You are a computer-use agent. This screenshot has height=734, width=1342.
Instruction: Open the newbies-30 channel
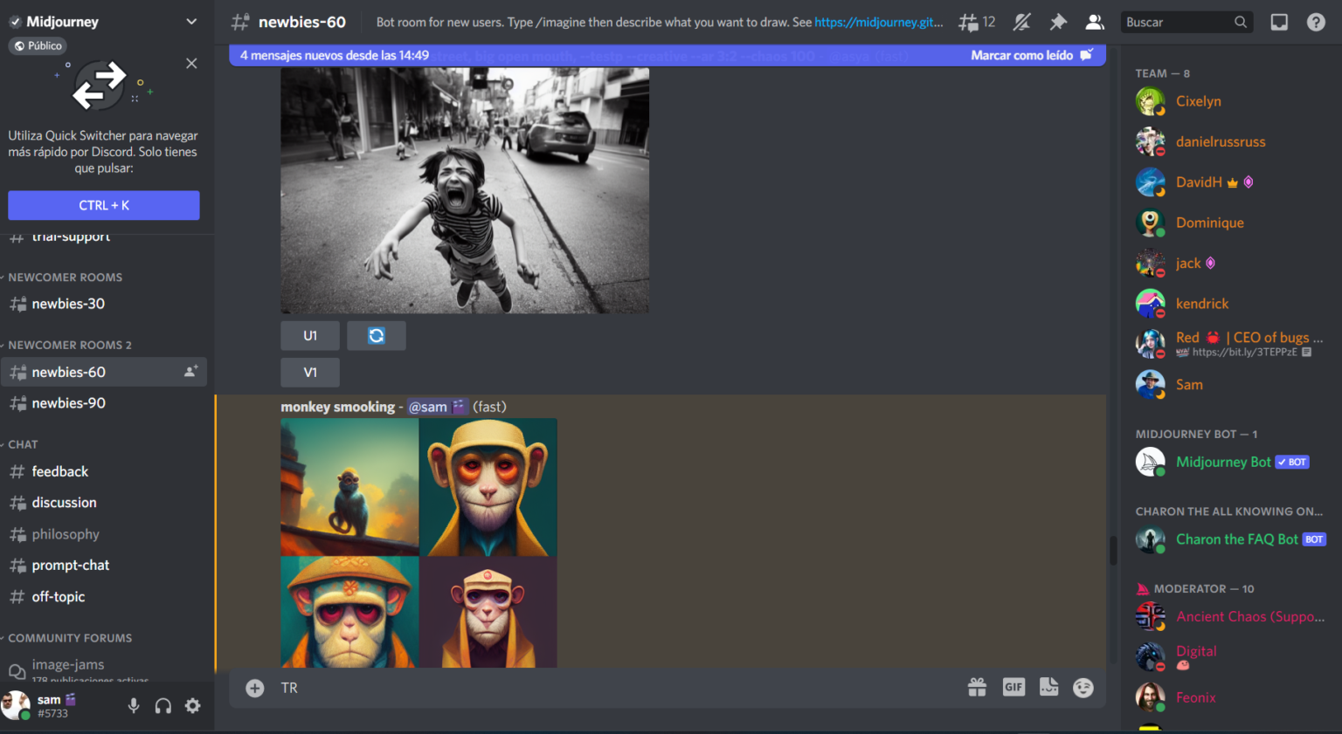click(x=104, y=304)
